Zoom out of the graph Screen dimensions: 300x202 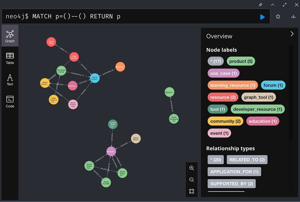(192, 180)
